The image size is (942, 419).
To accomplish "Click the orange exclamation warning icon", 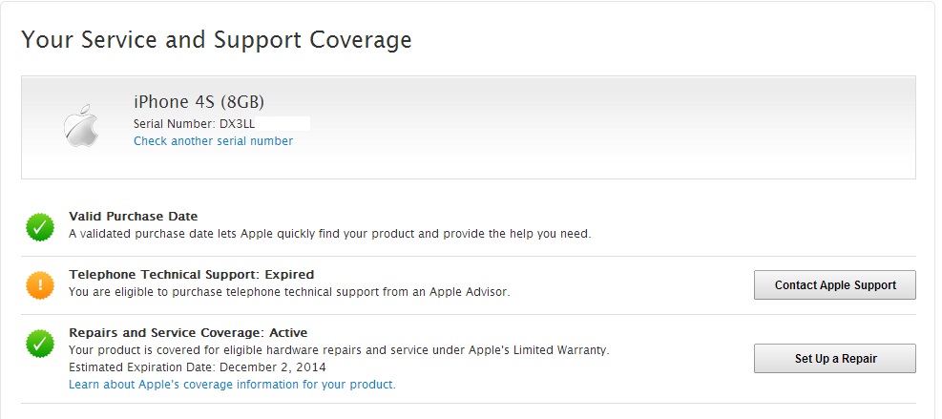I will tap(40, 285).
